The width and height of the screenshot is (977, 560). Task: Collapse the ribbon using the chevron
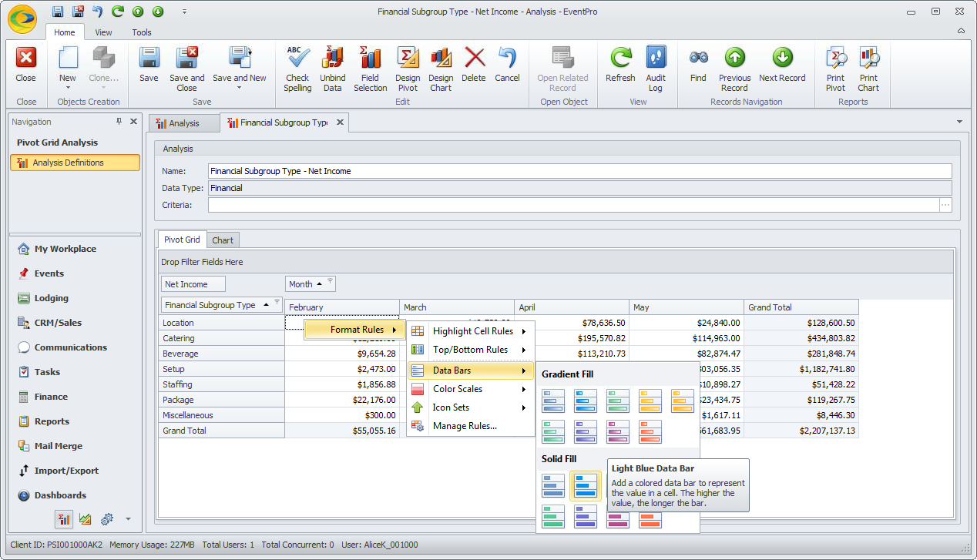click(x=961, y=32)
